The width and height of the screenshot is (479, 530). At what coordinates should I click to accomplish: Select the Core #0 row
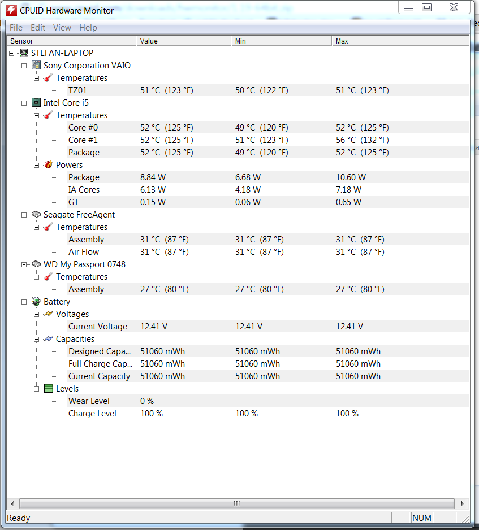point(268,128)
